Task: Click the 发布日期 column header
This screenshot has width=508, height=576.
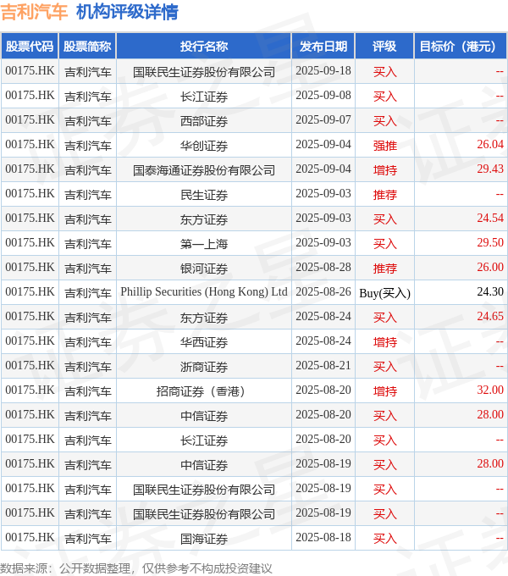Action: tap(323, 47)
